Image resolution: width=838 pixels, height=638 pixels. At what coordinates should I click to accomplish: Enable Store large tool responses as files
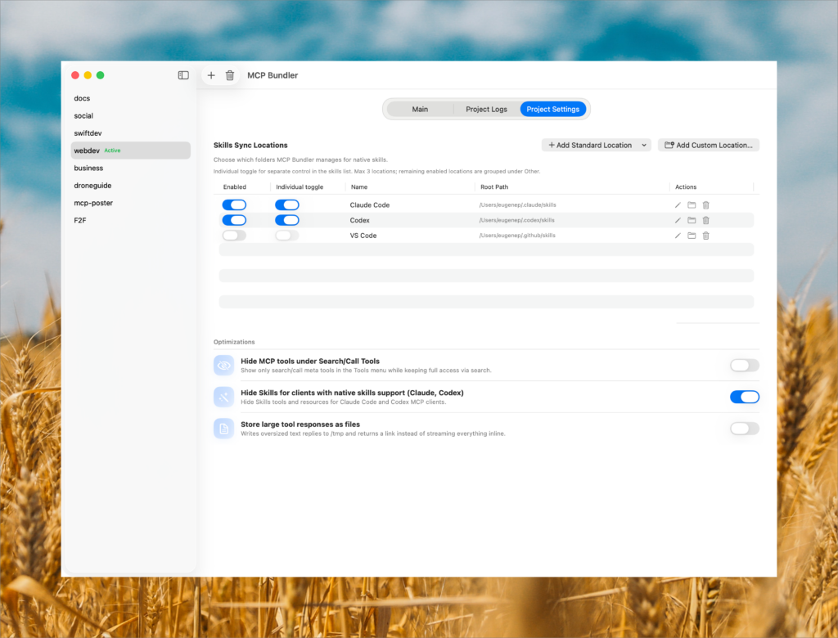[744, 429]
